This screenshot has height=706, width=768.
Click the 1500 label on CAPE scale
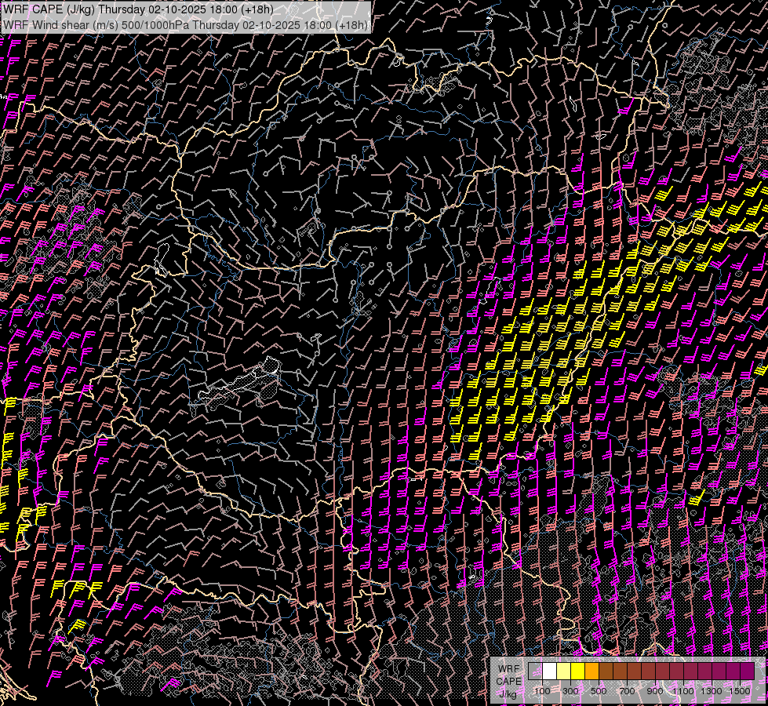click(x=740, y=691)
